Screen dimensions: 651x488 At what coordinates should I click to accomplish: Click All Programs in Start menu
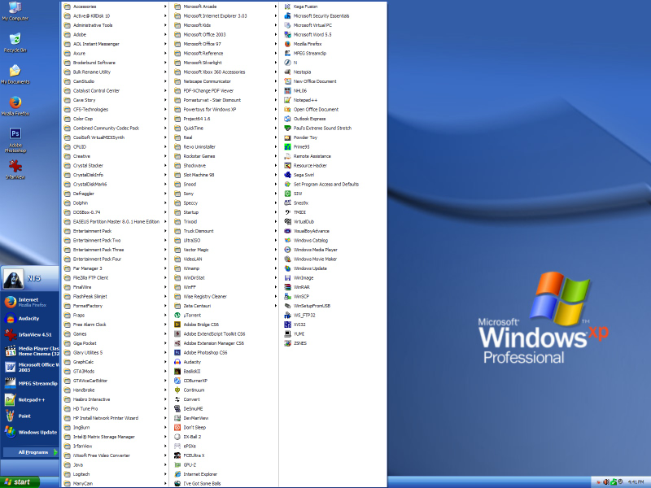pyautogui.click(x=30, y=452)
